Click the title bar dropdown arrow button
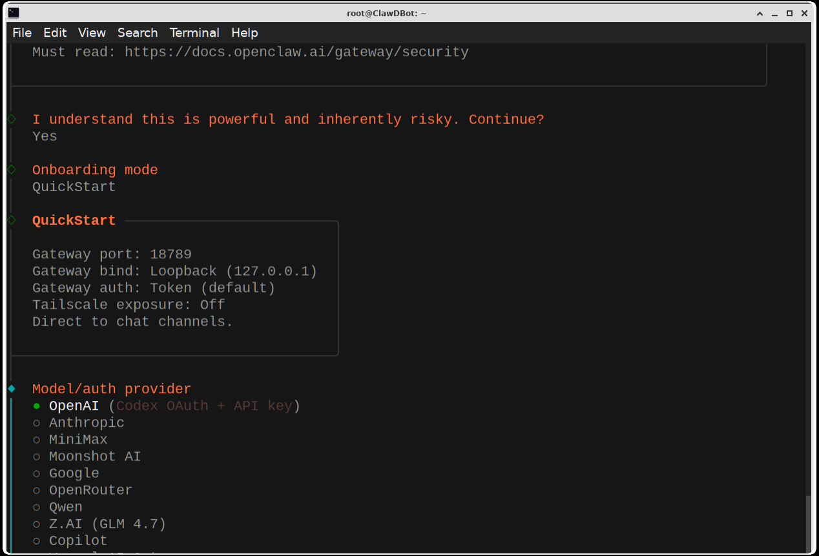The width and height of the screenshot is (819, 556). coord(760,13)
